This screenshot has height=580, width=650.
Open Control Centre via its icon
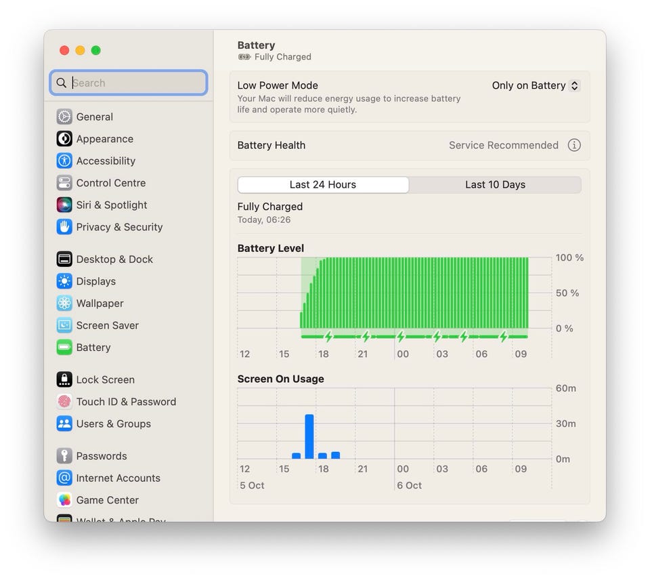(x=64, y=182)
